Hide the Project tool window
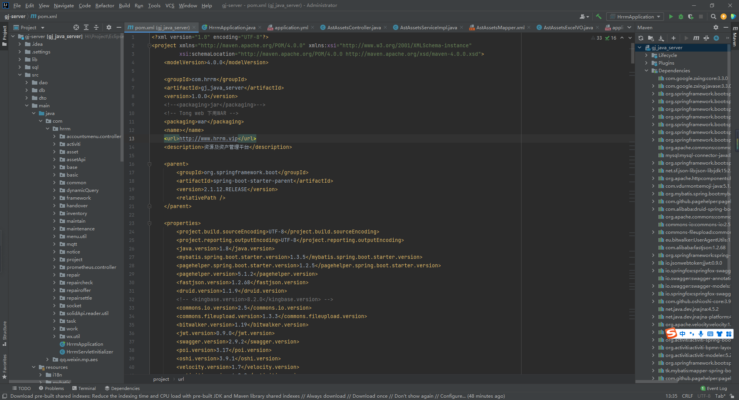739x400 pixels. (x=119, y=27)
